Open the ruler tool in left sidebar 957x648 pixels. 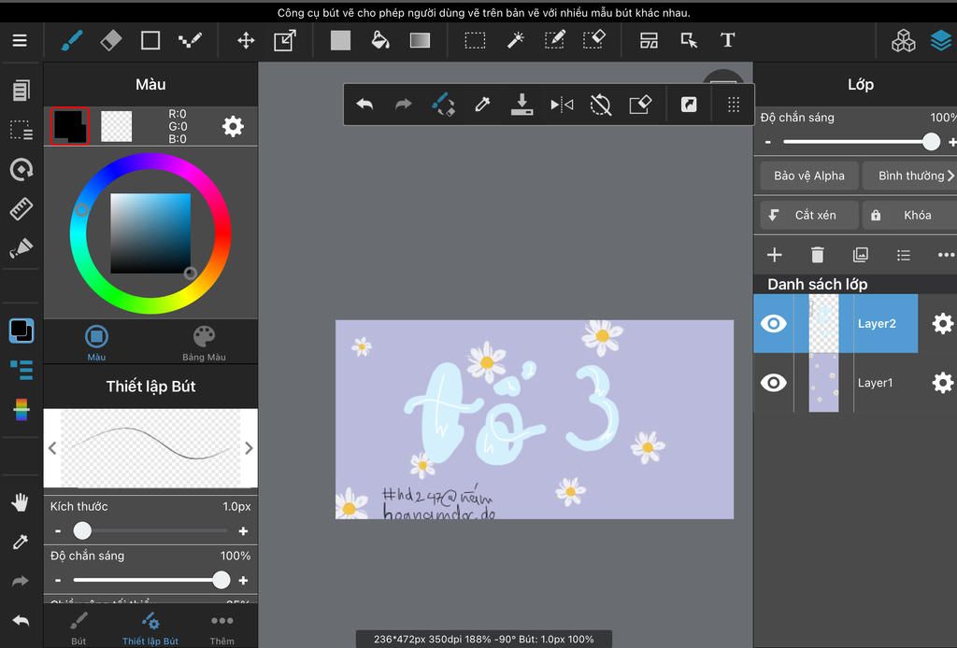[x=21, y=208]
